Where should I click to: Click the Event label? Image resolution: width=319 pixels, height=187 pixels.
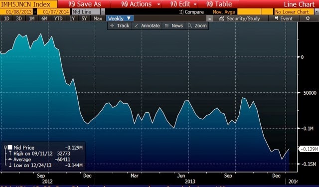[x=286, y=19]
